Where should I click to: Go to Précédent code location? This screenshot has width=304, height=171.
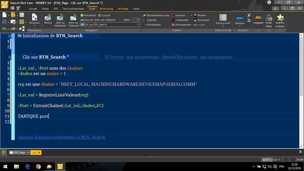[x=88, y=15]
